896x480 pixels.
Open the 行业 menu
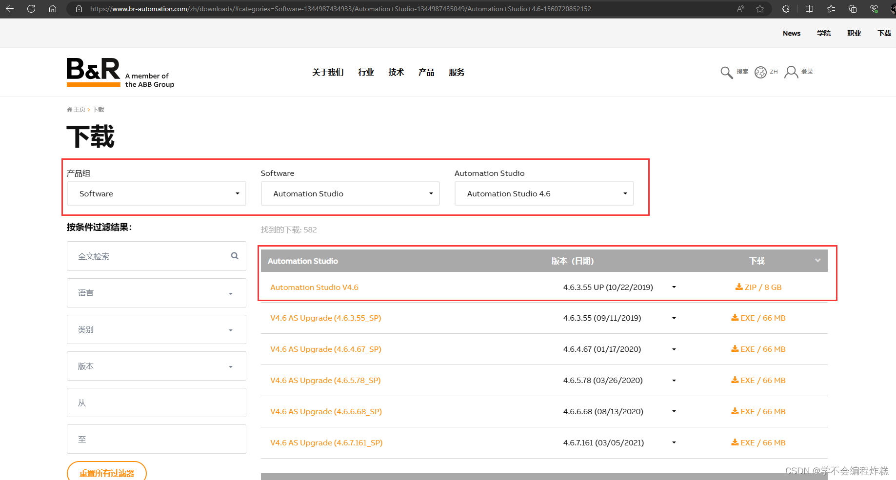point(366,72)
